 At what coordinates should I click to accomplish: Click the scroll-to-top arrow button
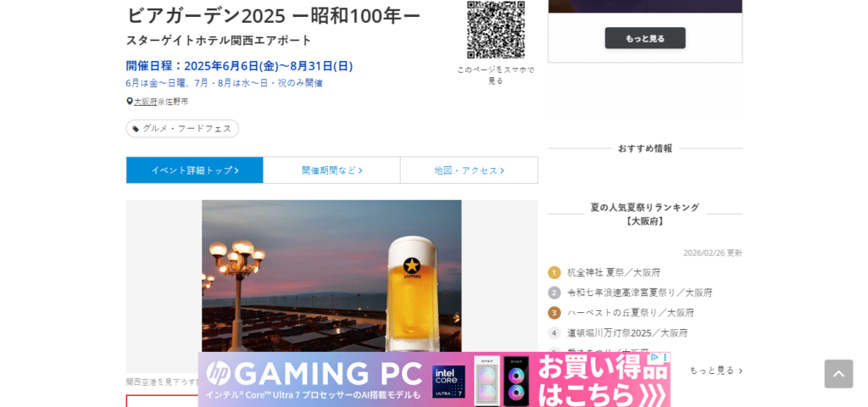pyautogui.click(x=838, y=374)
